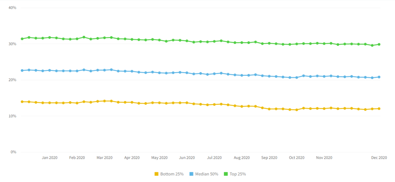
Task: Toggle the Median 50% legend label
Action: tap(206, 174)
